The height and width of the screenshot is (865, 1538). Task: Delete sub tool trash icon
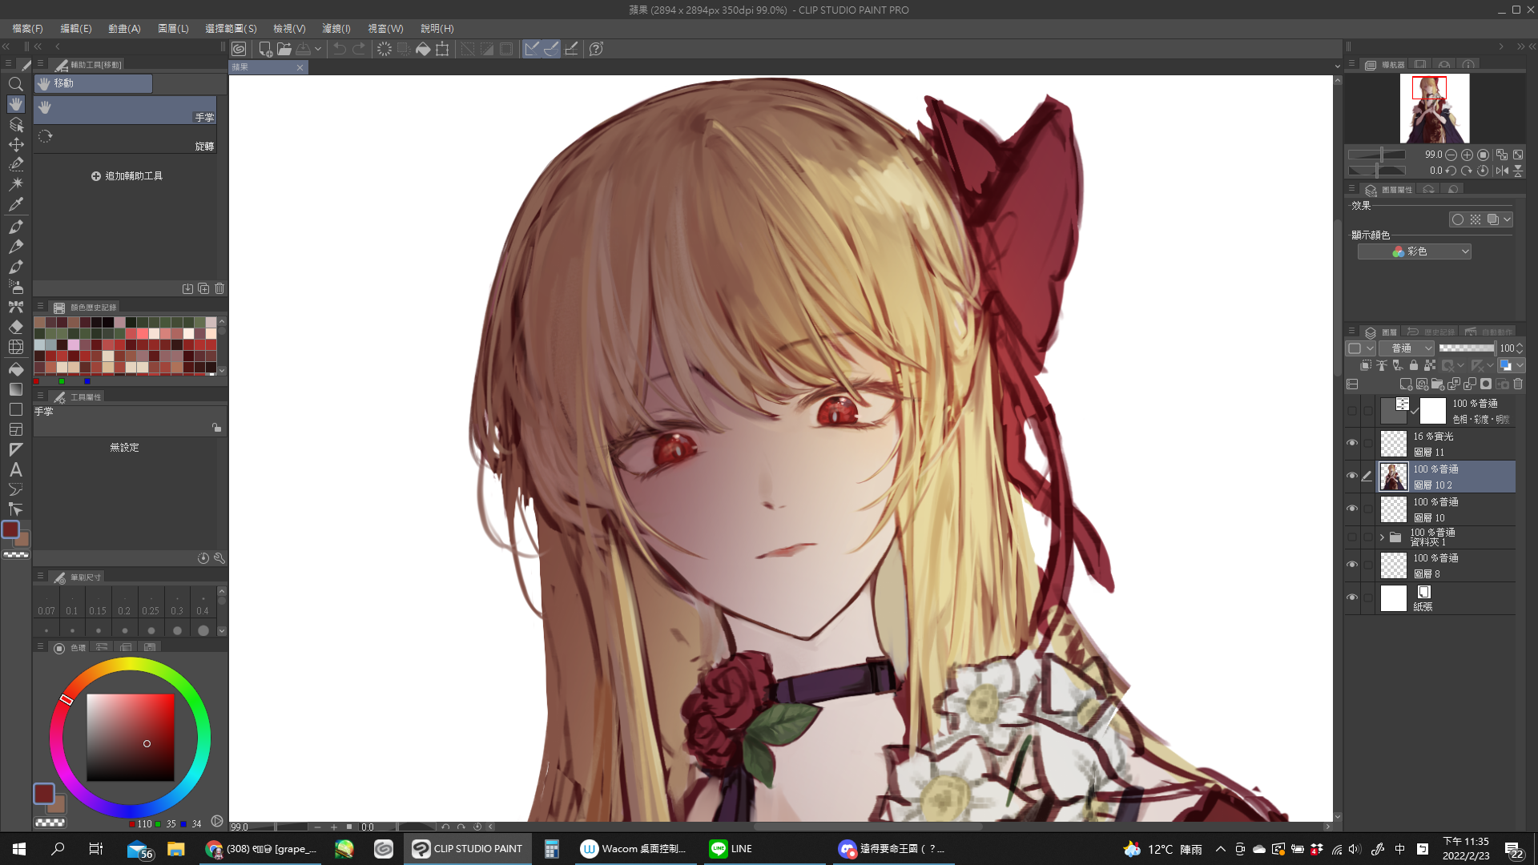pyautogui.click(x=219, y=288)
